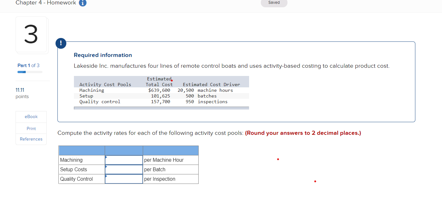Click the upper red dot marker on the right

278,159
